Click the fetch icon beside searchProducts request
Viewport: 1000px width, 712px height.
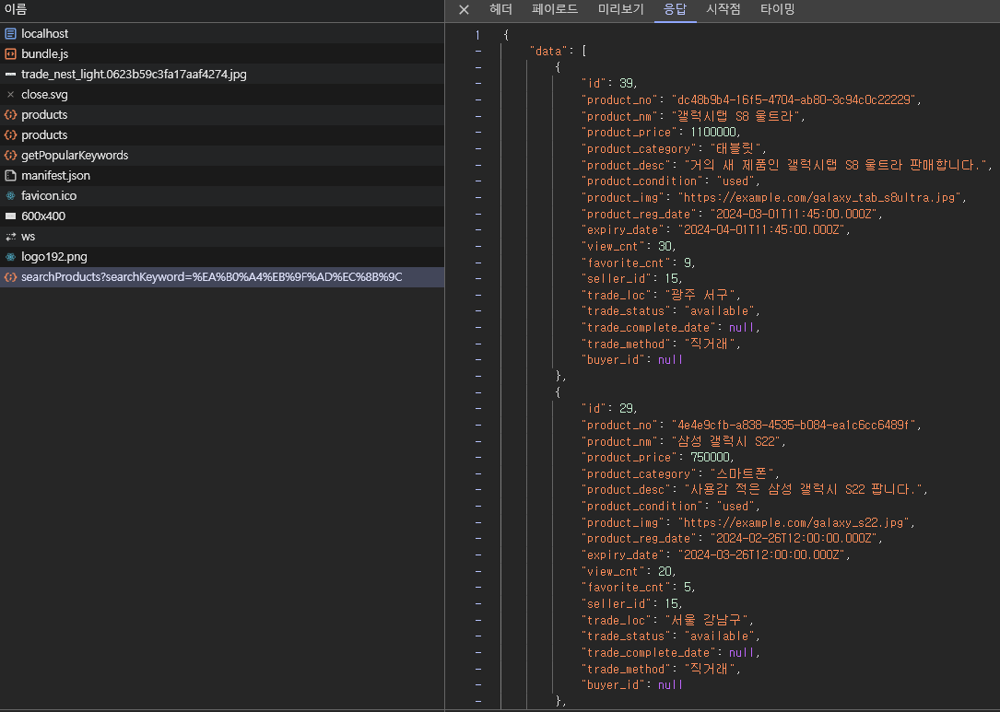tap(10, 277)
